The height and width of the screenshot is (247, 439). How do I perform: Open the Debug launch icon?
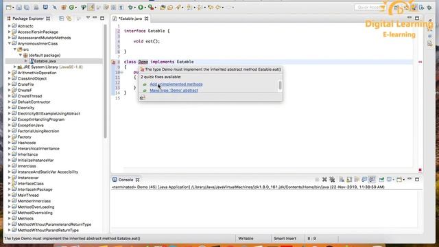[130, 8]
